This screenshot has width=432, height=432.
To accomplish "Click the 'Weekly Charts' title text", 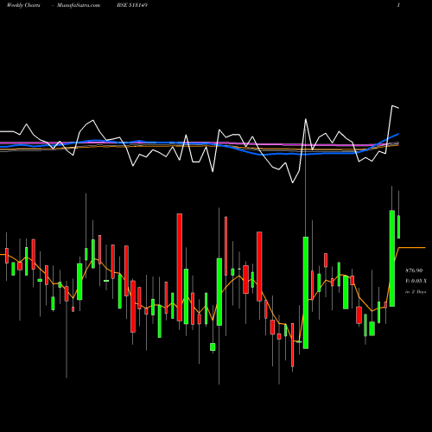I will tap(23, 5).
